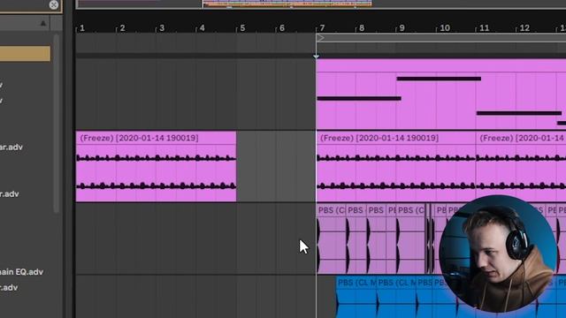Select the blue 'PBS (CL N' clip

[x=396, y=297]
